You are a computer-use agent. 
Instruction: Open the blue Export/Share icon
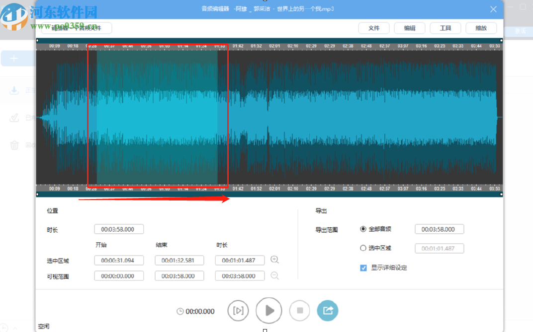[x=328, y=310]
